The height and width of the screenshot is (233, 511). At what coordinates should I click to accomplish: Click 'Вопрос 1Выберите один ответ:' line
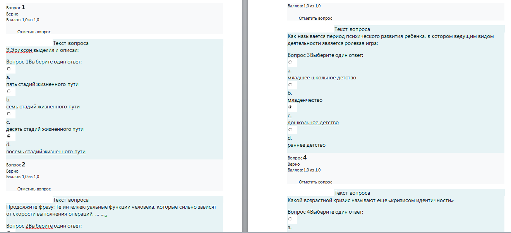click(x=44, y=62)
